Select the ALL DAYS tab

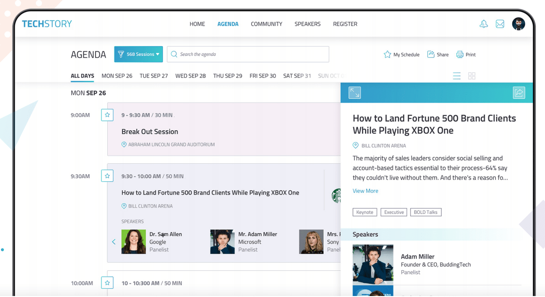(x=82, y=75)
